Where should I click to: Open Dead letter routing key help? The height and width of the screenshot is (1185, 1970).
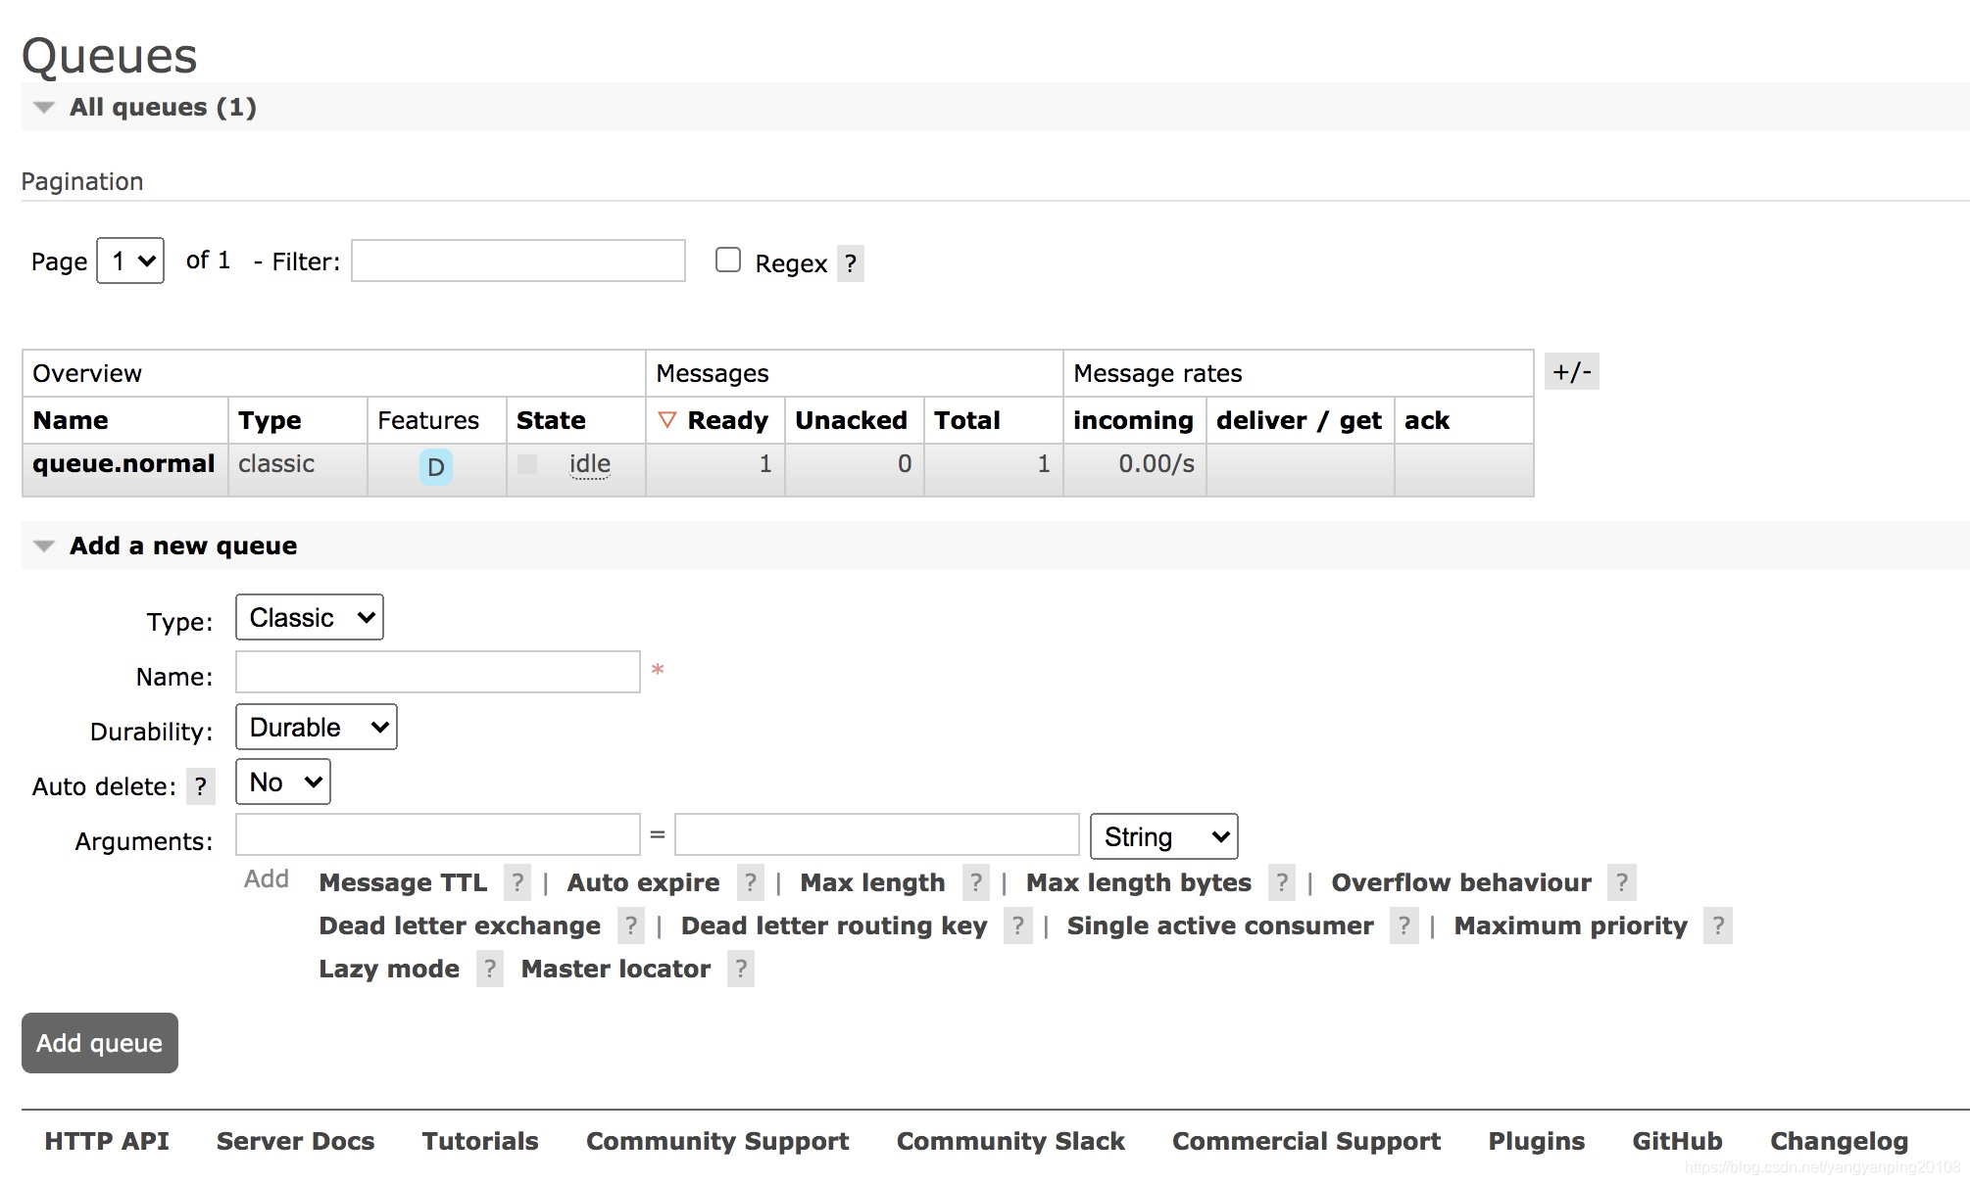pos(1018,925)
